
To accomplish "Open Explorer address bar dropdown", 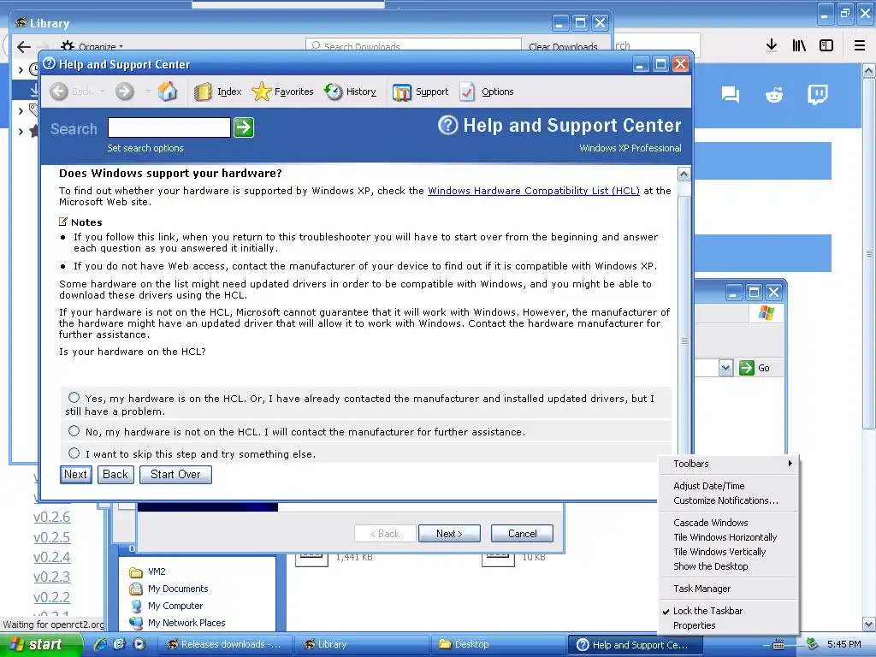I will (x=725, y=368).
